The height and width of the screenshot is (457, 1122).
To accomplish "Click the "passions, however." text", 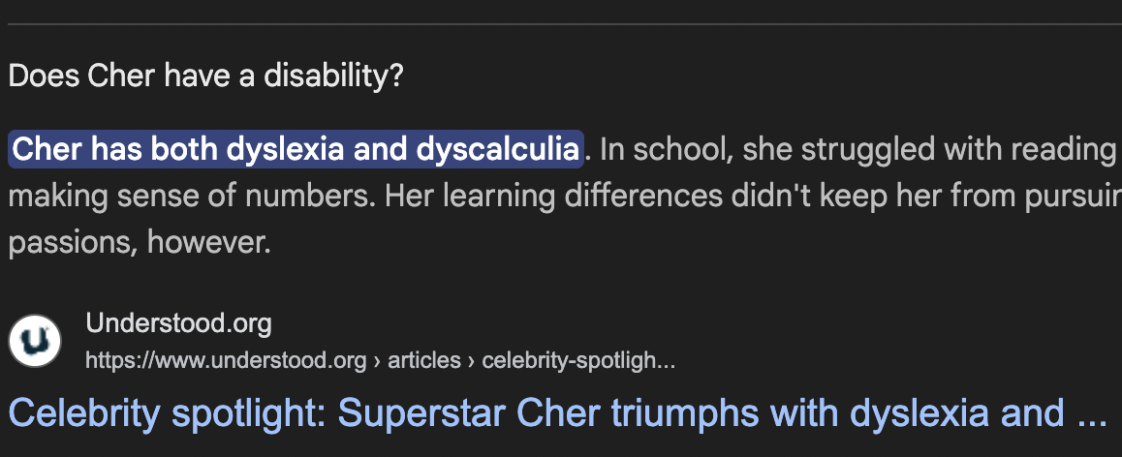I will click(140, 242).
